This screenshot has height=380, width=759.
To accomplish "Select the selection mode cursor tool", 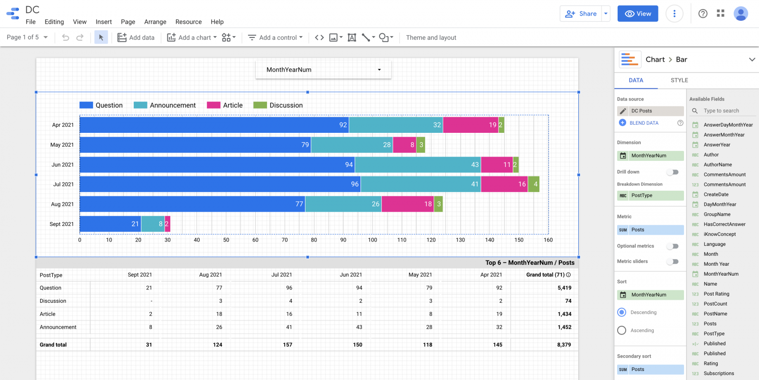I will pyautogui.click(x=101, y=37).
